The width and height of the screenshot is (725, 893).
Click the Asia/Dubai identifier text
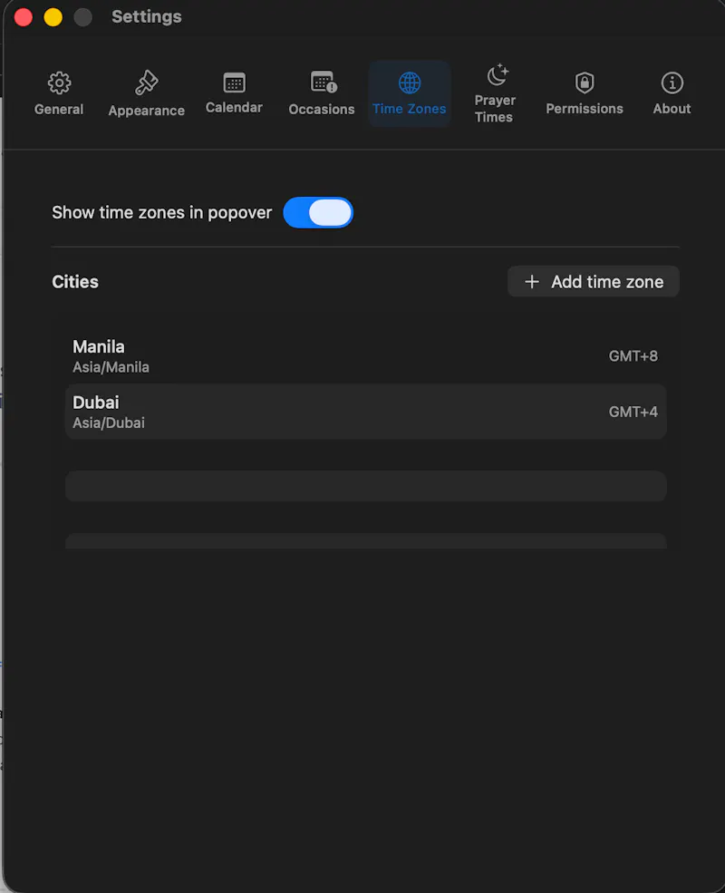click(109, 423)
